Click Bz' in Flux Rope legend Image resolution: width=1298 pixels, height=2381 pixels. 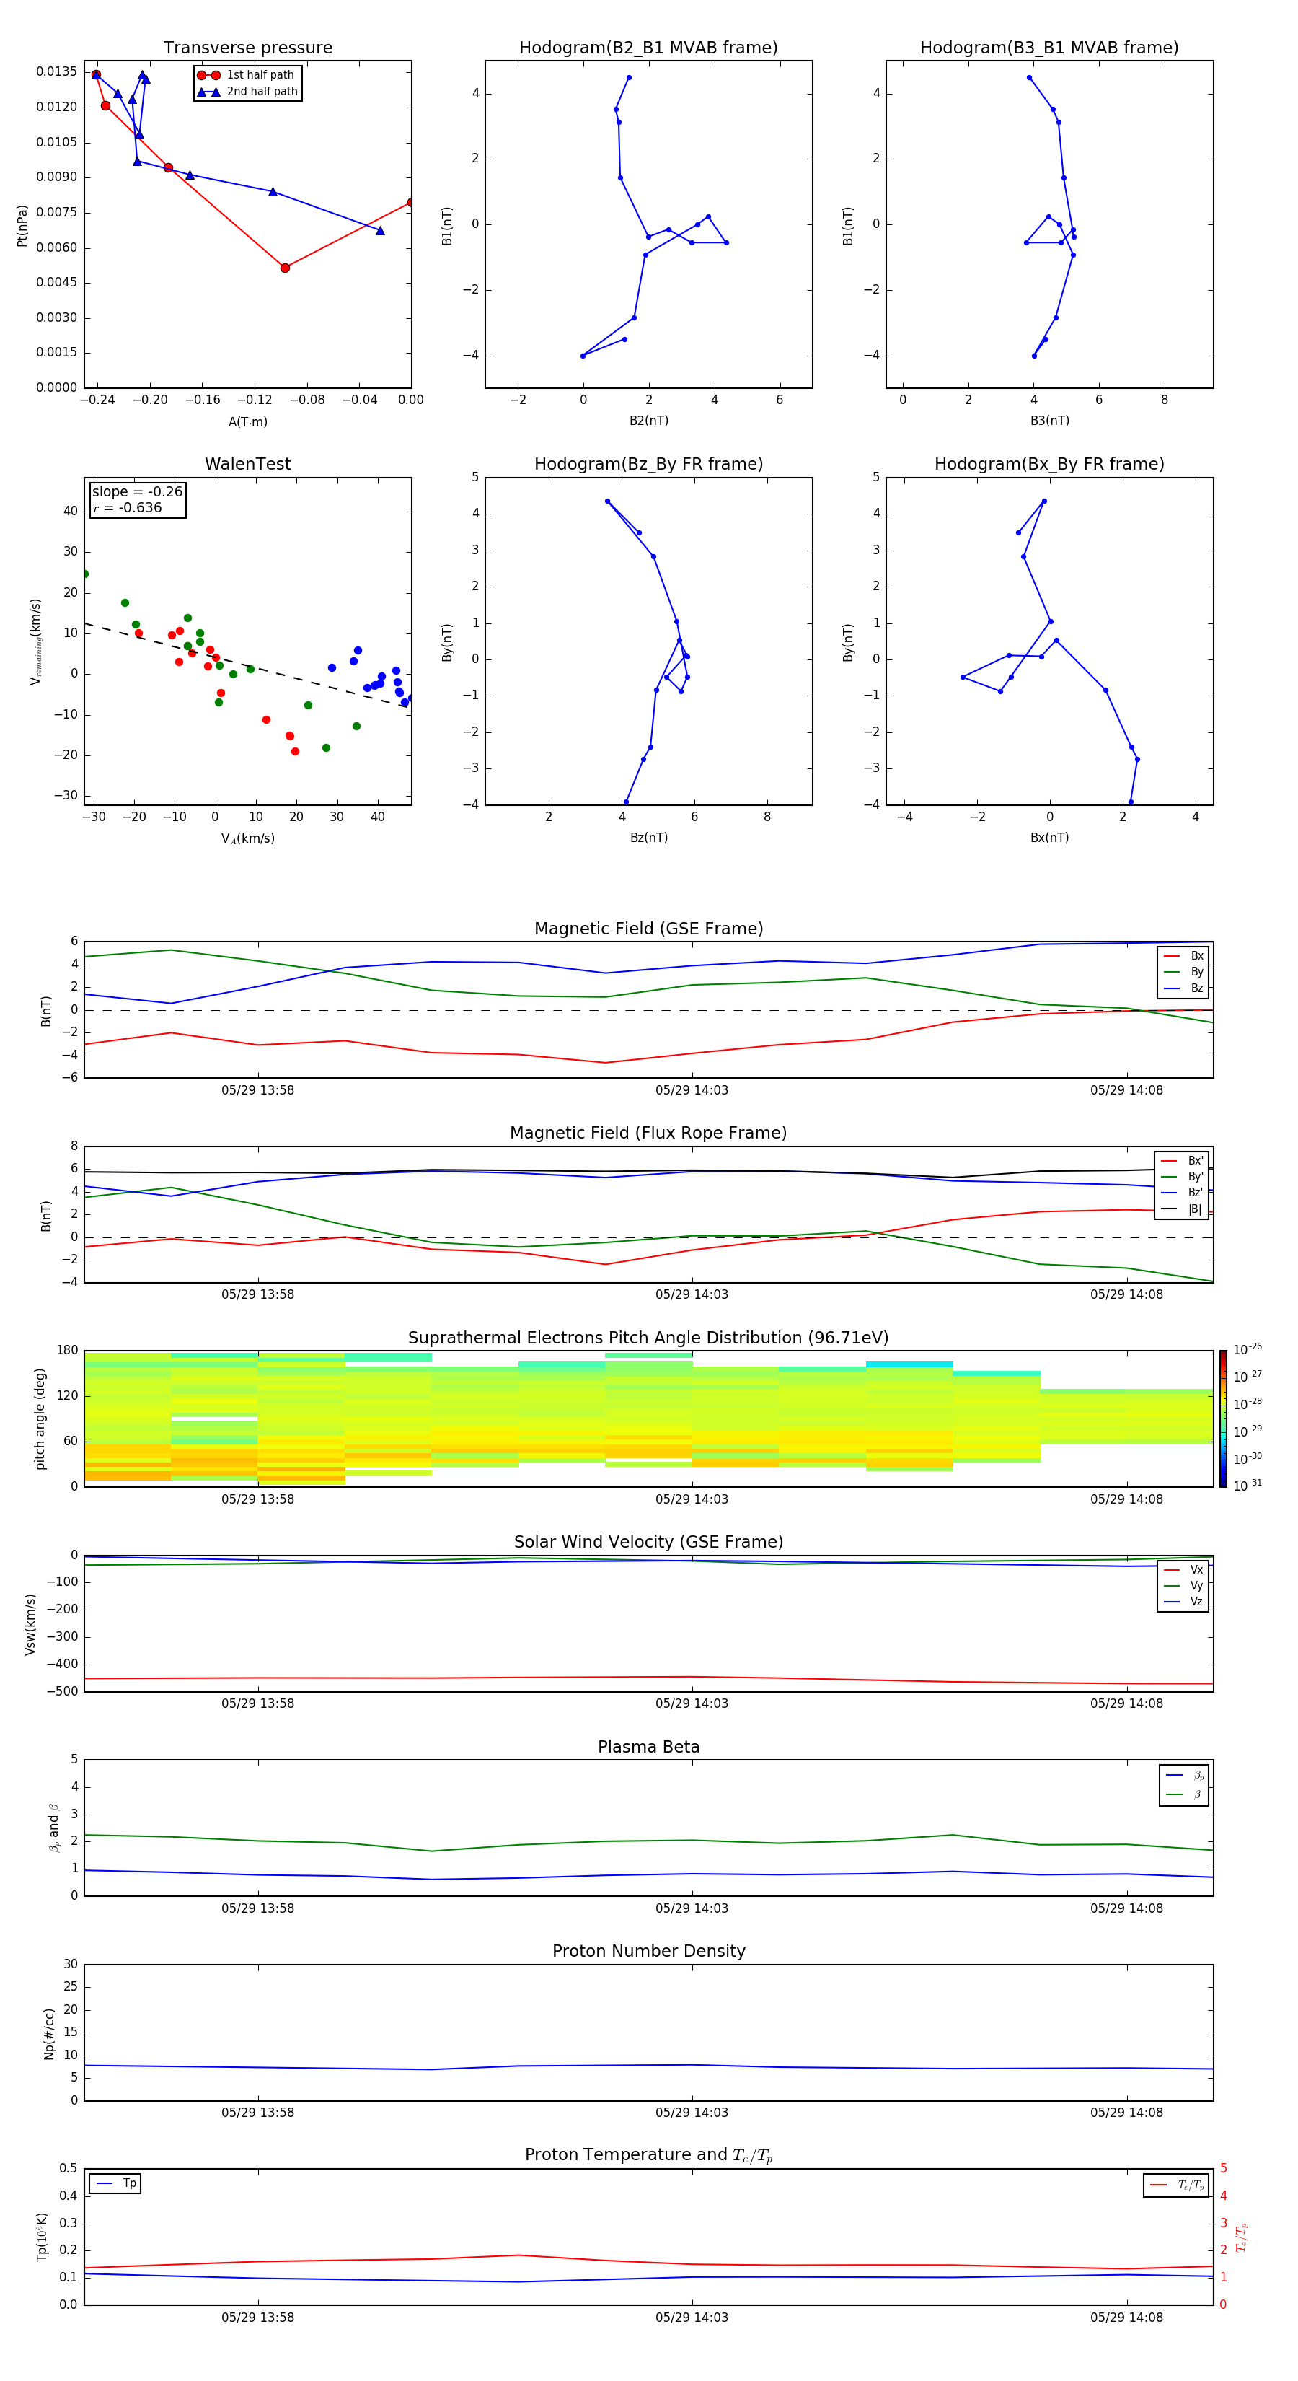(x=1183, y=1193)
